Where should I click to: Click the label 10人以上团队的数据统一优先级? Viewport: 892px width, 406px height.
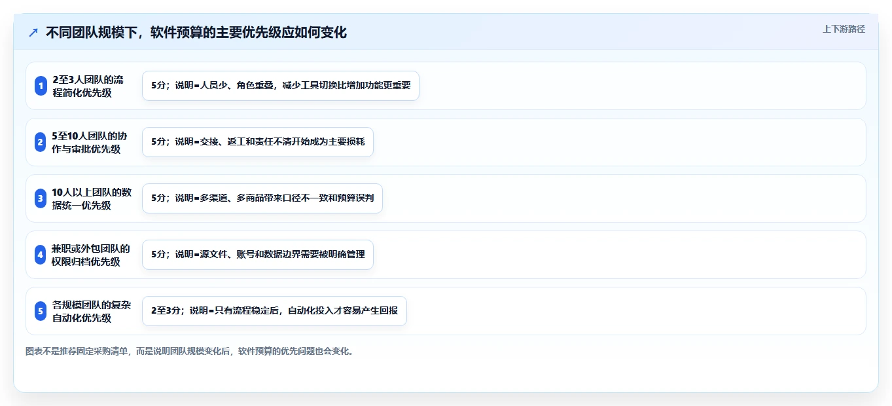92,198
